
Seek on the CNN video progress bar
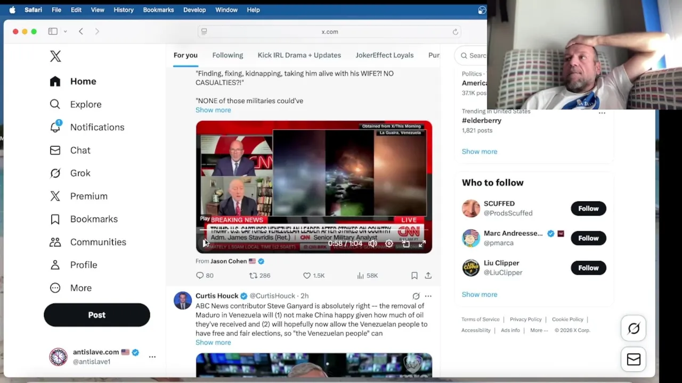point(314,231)
